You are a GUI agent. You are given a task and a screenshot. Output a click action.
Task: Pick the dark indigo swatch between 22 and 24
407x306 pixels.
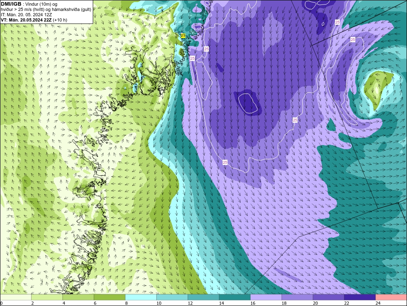[x=360, y=297]
